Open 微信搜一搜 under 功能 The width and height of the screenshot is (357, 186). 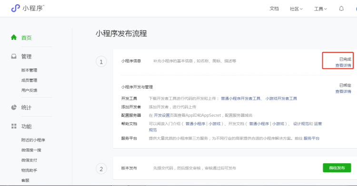(x=31, y=150)
